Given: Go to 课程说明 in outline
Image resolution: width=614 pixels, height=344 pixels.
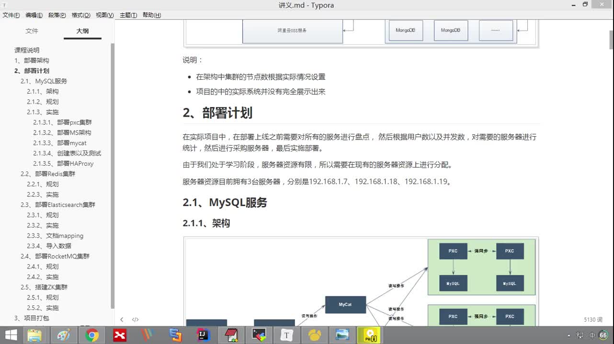Looking at the screenshot, I should 27,50.
